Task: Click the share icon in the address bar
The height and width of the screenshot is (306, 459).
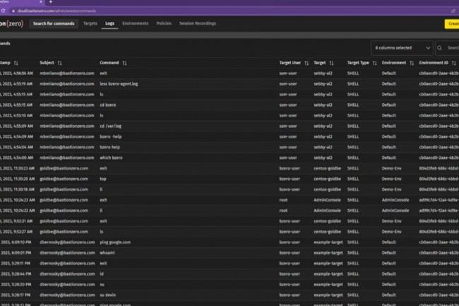Action: [x=453, y=11]
